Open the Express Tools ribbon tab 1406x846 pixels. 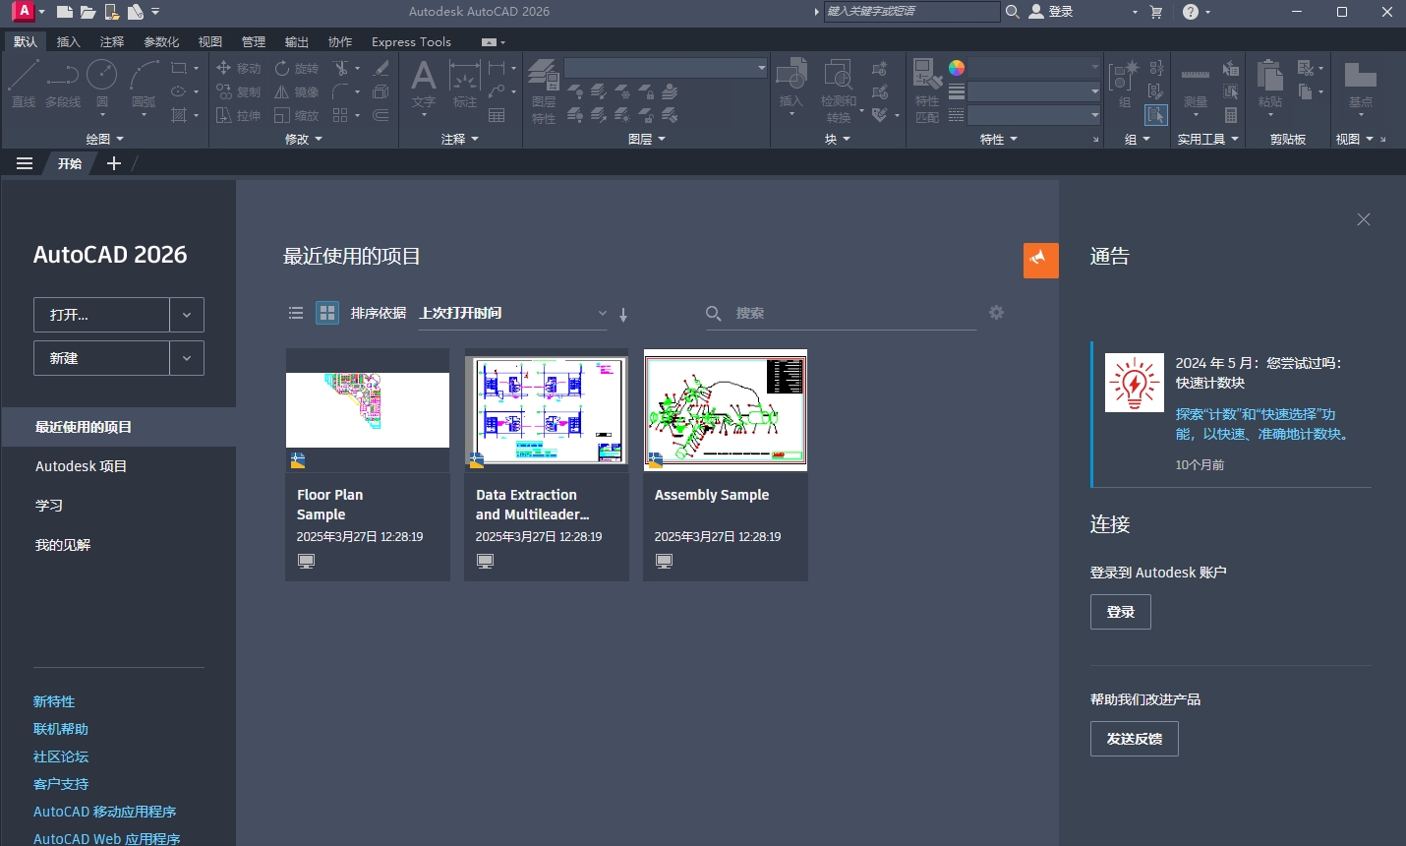pyautogui.click(x=411, y=41)
